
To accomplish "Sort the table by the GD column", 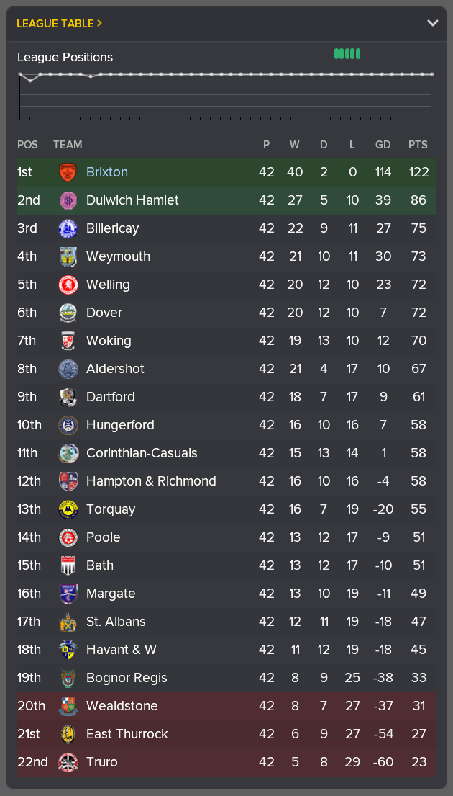I will click(383, 145).
